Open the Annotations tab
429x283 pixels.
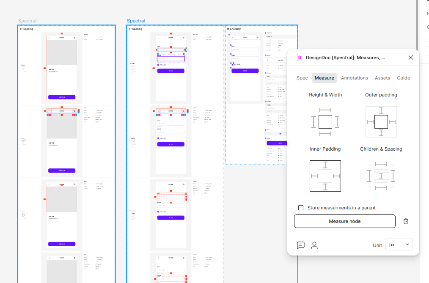[354, 78]
